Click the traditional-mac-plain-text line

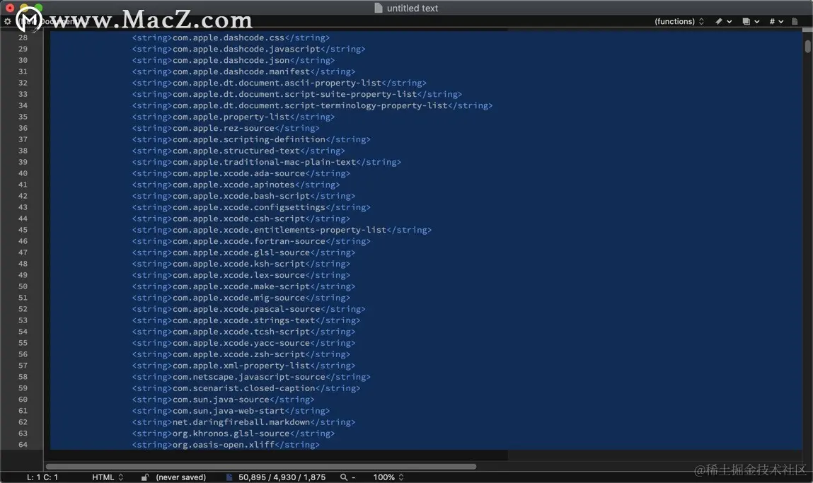266,162
